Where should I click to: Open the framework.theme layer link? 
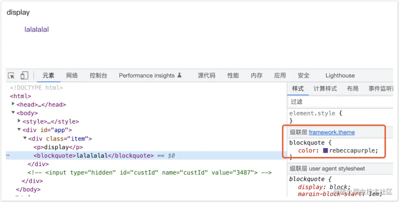click(331, 132)
